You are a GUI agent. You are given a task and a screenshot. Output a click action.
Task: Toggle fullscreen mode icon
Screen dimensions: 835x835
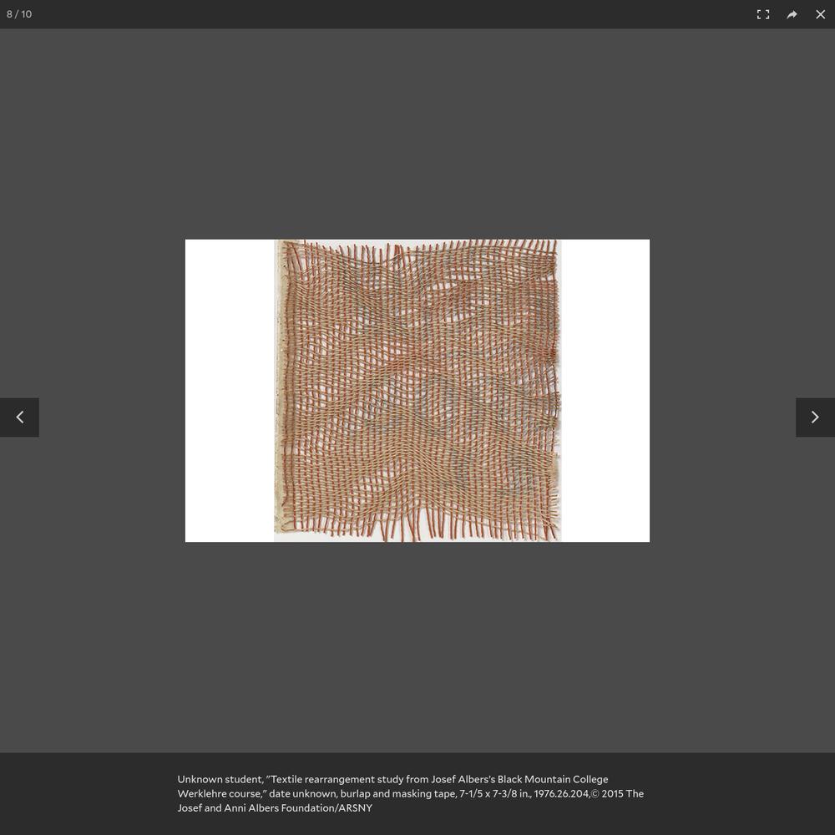coord(763,14)
